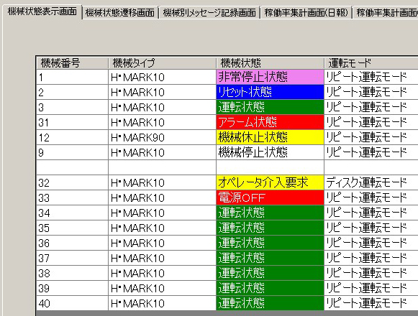
Task: Click 運転状態 status for machine 37
Action: coord(270,258)
